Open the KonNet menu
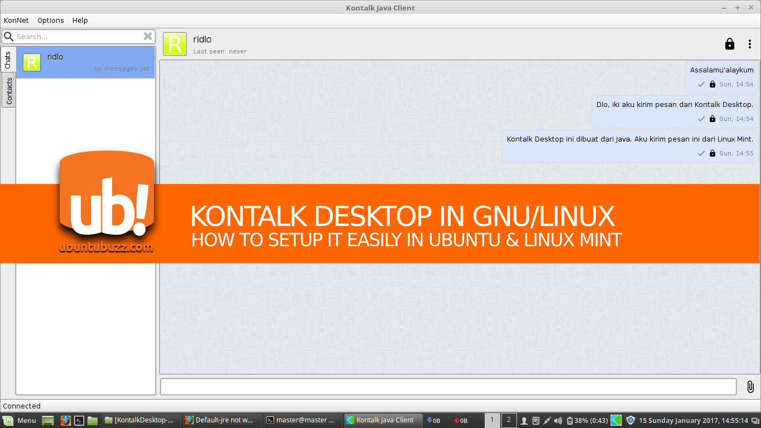 [16, 20]
